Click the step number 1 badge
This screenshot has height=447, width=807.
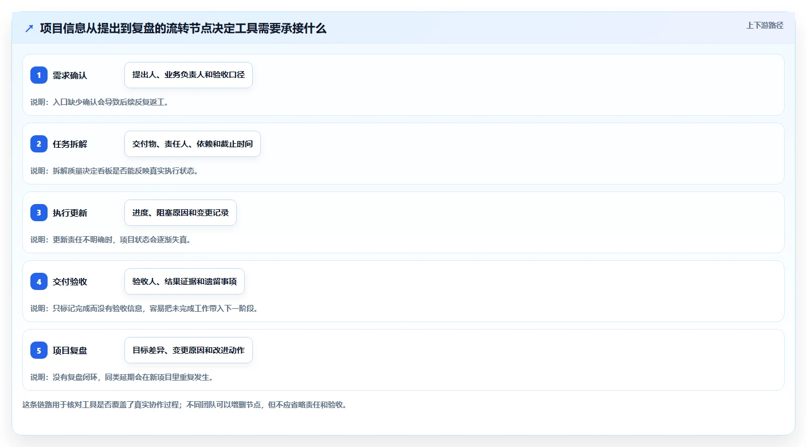39,75
